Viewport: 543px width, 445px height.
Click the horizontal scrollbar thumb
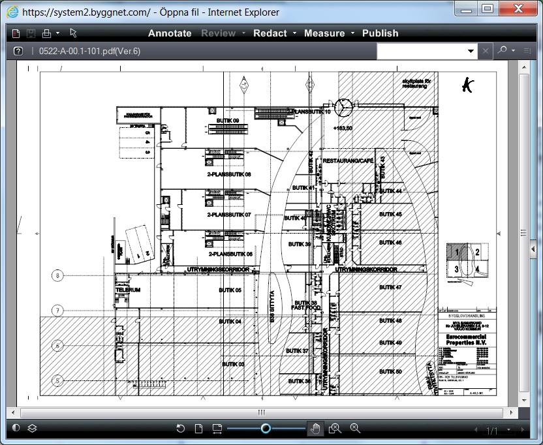click(262, 412)
